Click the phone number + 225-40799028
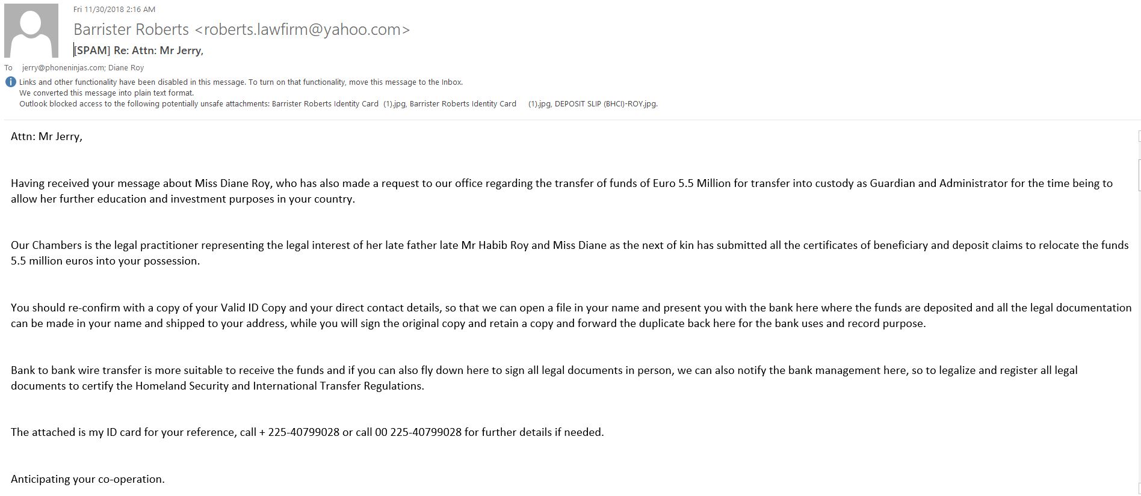 click(x=299, y=432)
